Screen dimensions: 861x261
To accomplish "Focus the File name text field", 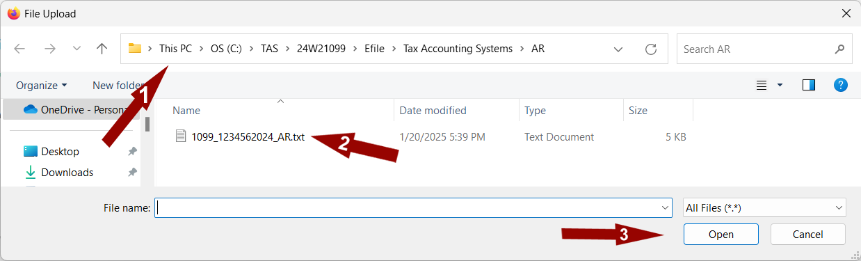I will 407,207.
